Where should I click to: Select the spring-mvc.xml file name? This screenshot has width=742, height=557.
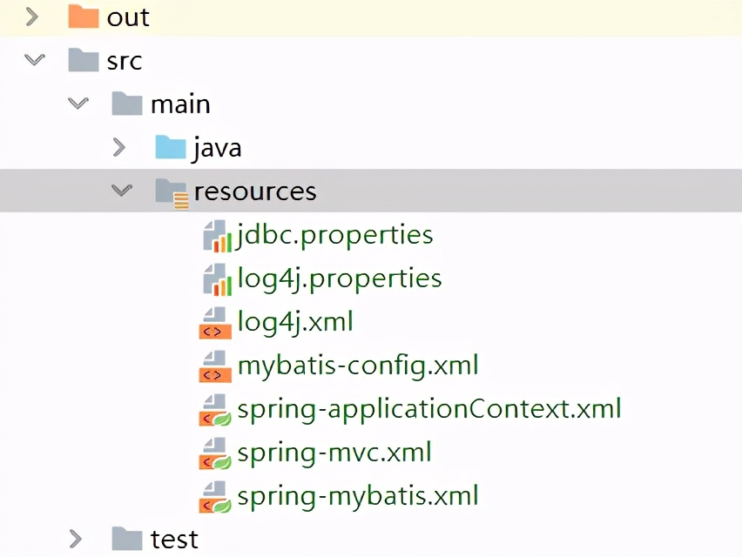pos(334,453)
